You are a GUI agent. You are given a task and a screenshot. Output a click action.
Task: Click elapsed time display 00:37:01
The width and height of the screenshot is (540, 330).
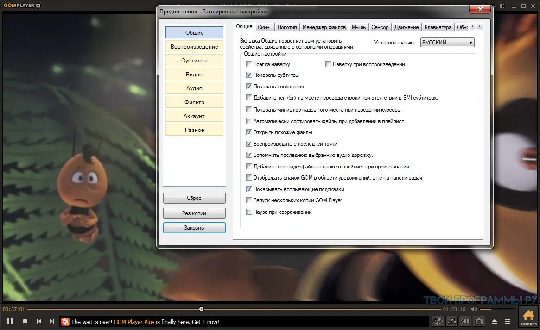(14, 309)
